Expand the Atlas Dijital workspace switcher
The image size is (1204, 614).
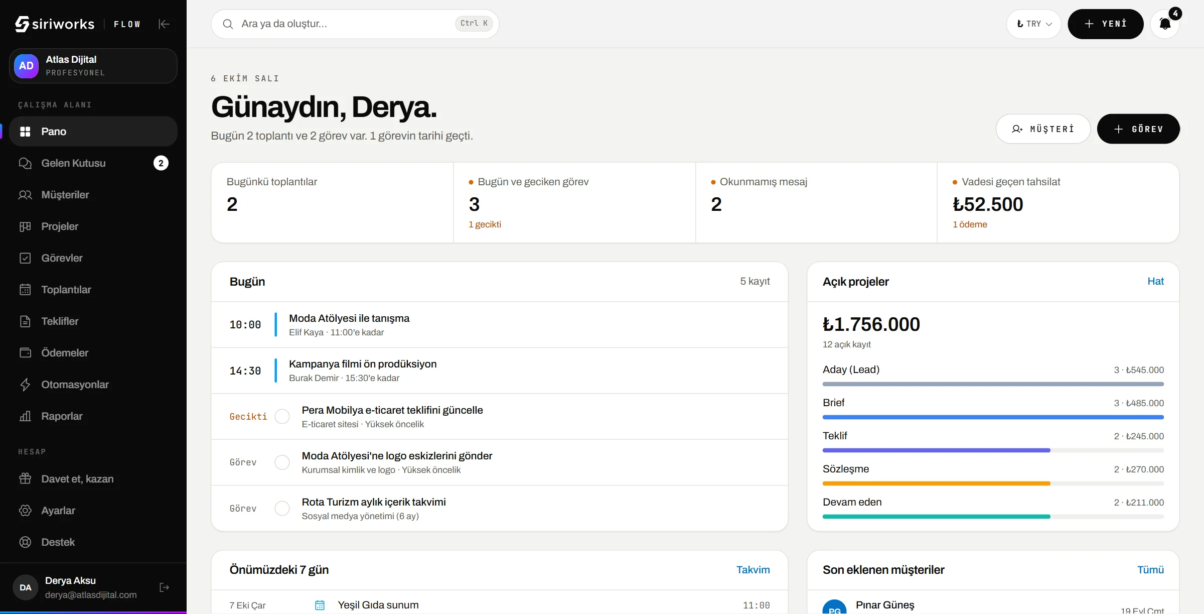93,66
